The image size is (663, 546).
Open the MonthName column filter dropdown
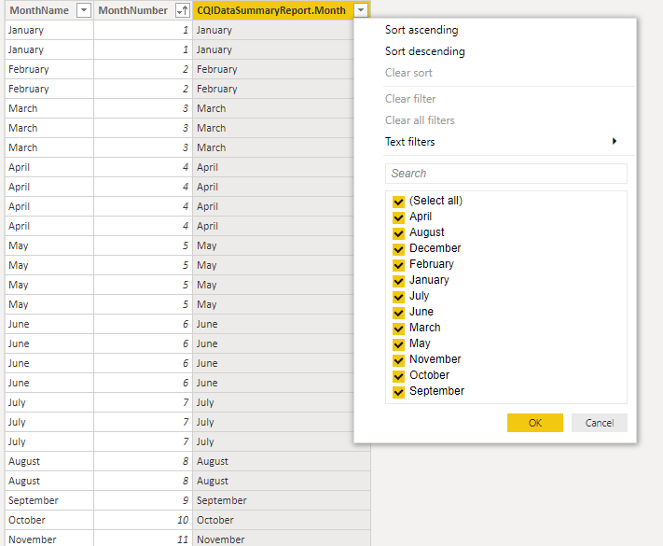point(84,10)
